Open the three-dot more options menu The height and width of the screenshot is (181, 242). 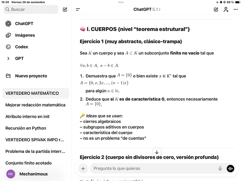235,9
